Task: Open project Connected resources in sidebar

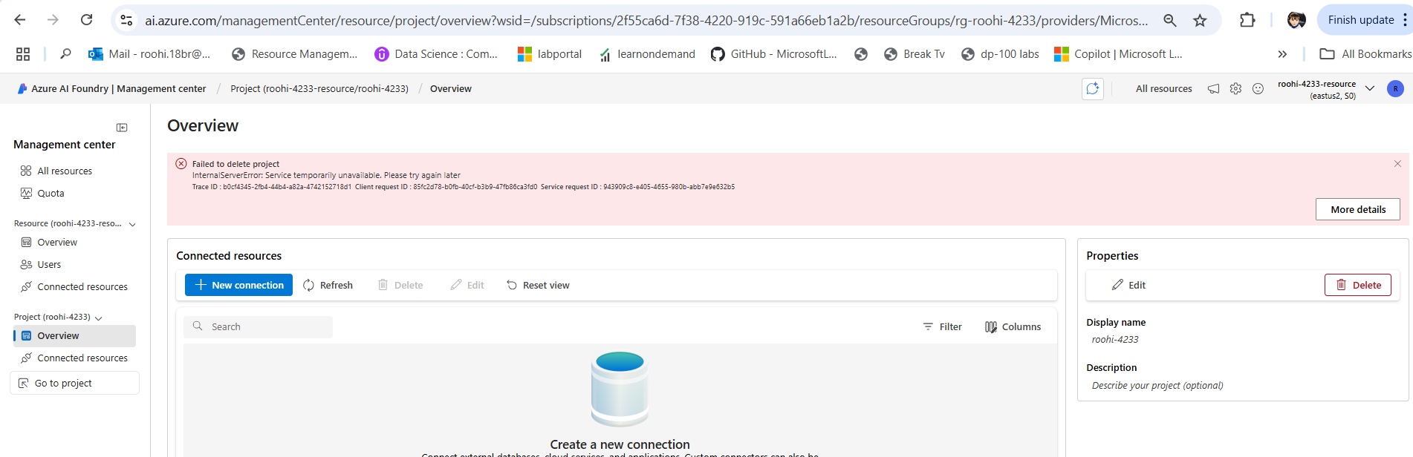Action: 82,358
